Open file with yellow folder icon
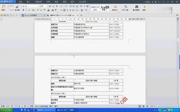This screenshot has height=112, width=180. pyautogui.click(x=2, y=15)
